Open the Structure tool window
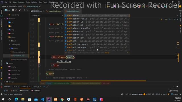The height and width of the screenshot is (102, 182). coord(1,64)
